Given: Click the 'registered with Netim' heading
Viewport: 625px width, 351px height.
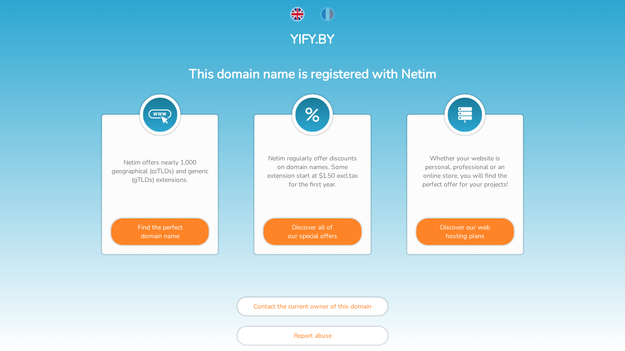Looking at the screenshot, I should pos(312,74).
